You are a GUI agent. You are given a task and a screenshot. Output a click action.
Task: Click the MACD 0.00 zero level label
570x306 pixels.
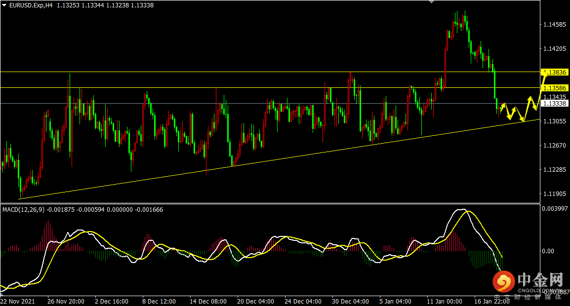click(x=548, y=251)
